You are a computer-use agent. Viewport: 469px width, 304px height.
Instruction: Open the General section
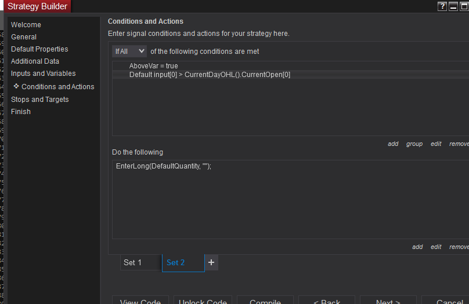click(24, 37)
